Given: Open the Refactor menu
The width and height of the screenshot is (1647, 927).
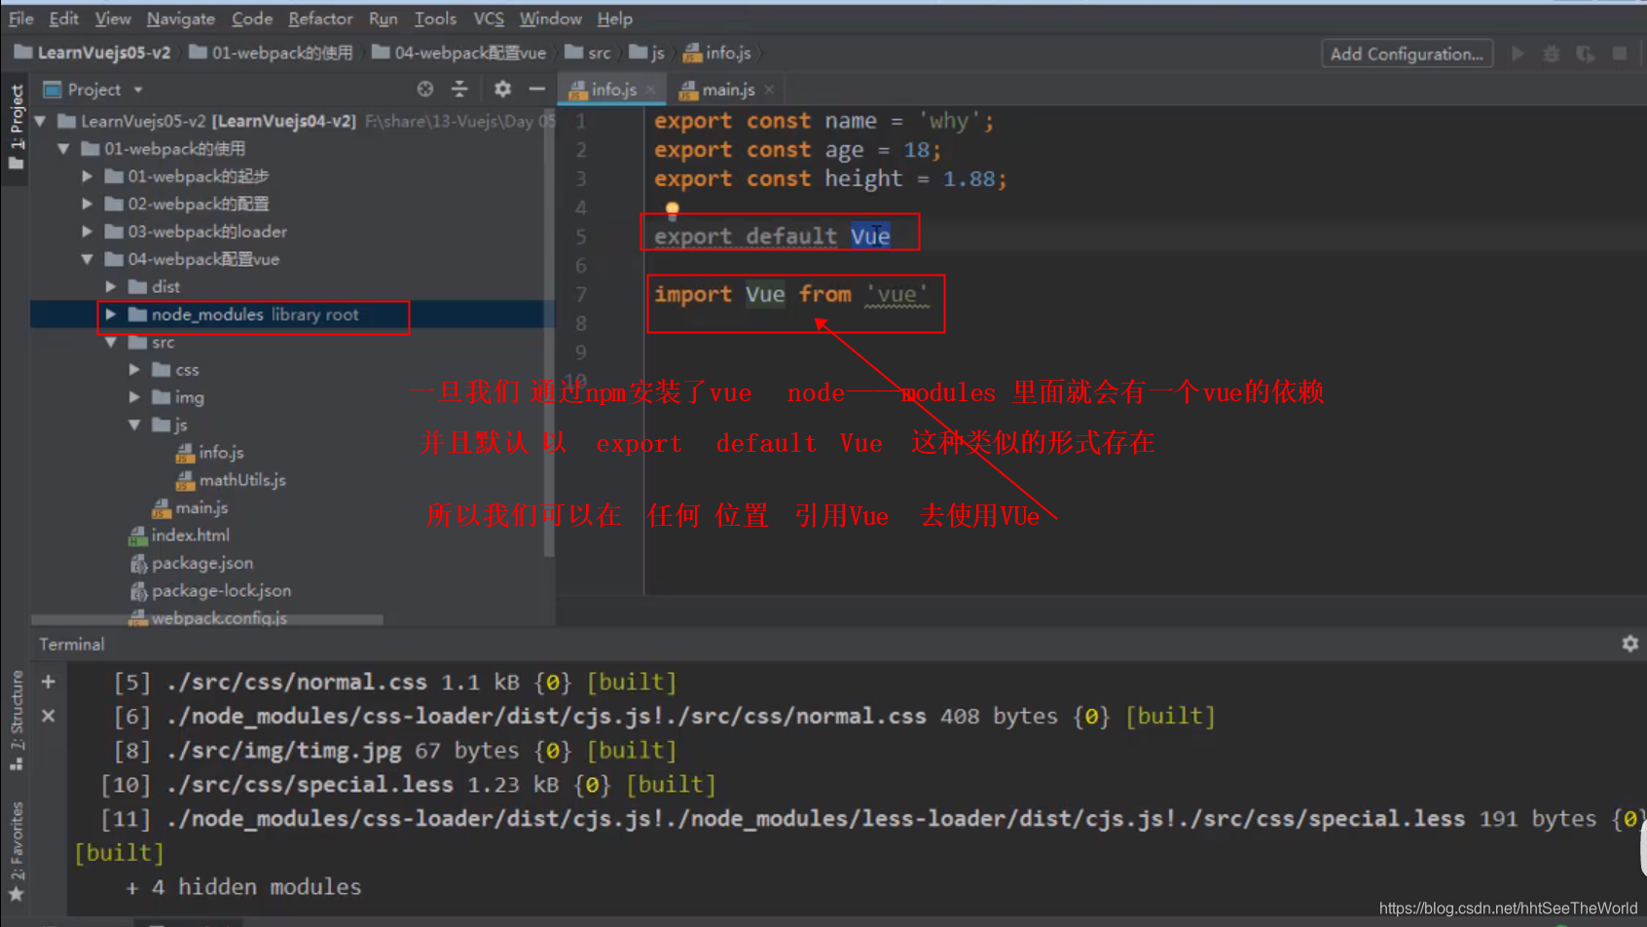Looking at the screenshot, I should (320, 19).
